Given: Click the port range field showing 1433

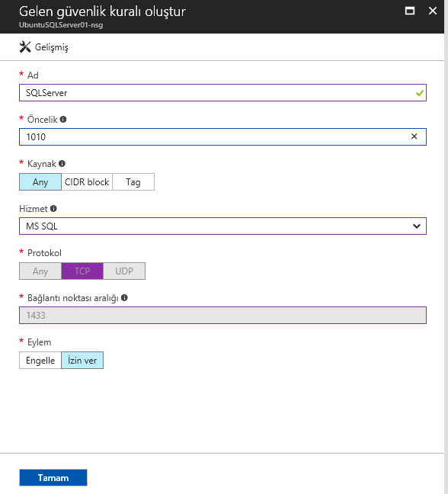Looking at the screenshot, I should pyautogui.click(x=222, y=315).
